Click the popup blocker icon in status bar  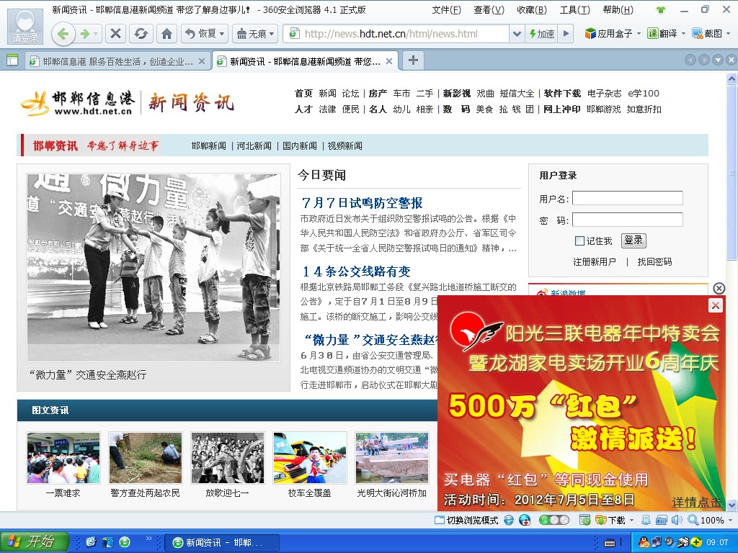point(584,520)
